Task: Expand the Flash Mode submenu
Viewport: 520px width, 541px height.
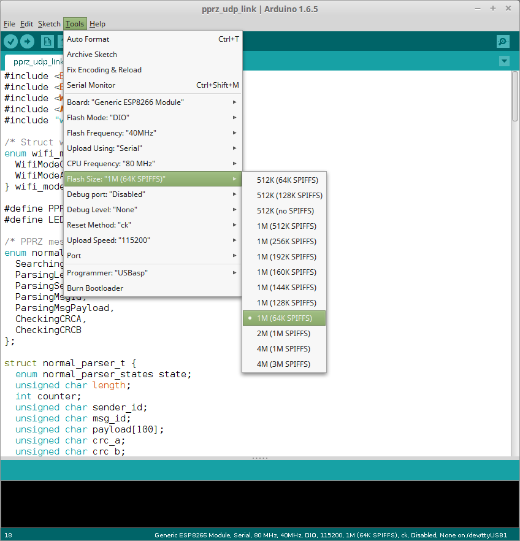Action: [x=153, y=118]
